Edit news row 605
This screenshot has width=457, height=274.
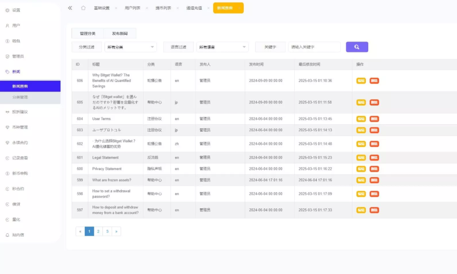pyautogui.click(x=361, y=102)
